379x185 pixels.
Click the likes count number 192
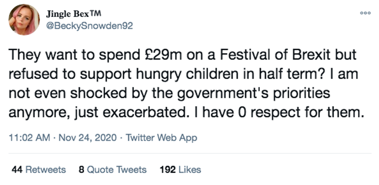tap(167, 170)
